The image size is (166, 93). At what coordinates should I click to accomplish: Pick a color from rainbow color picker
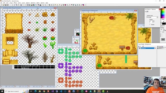(163, 13)
